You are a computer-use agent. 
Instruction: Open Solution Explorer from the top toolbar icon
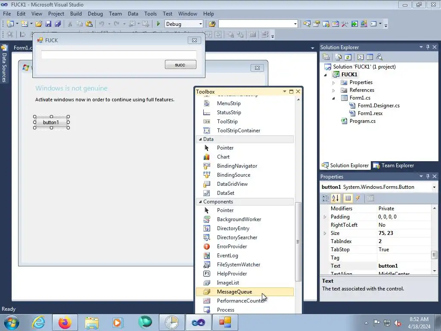(x=307, y=24)
